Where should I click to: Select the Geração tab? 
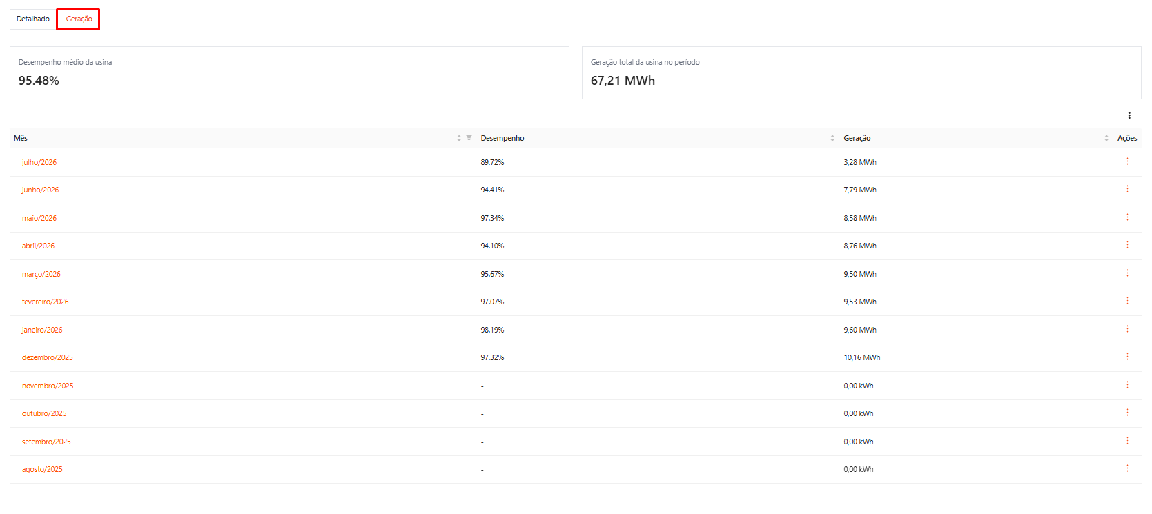(79, 19)
